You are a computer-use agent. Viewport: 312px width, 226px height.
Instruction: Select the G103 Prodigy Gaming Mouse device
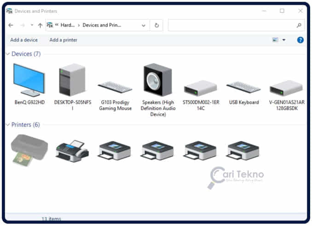(x=115, y=87)
